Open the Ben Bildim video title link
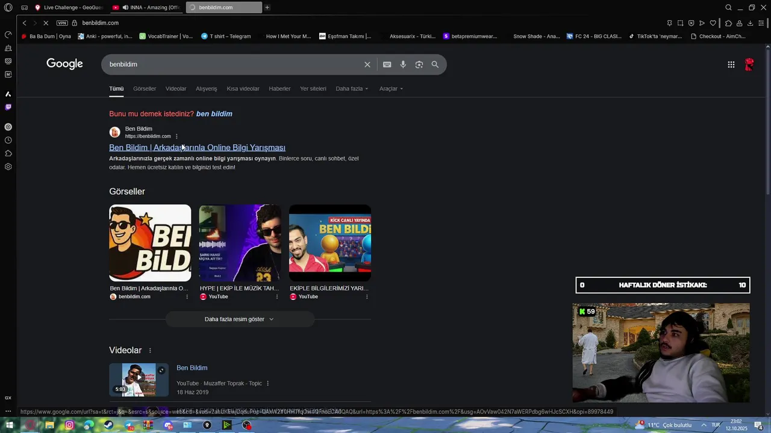771x433 pixels. [x=192, y=368]
